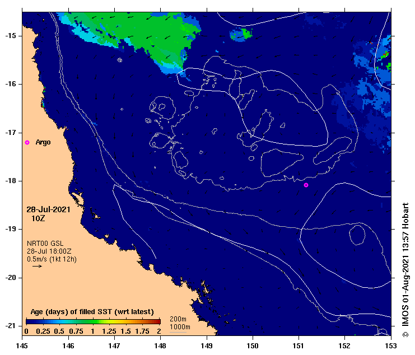415x355 pixels.
Task: Click the SST age color bar
Action: tap(93, 321)
